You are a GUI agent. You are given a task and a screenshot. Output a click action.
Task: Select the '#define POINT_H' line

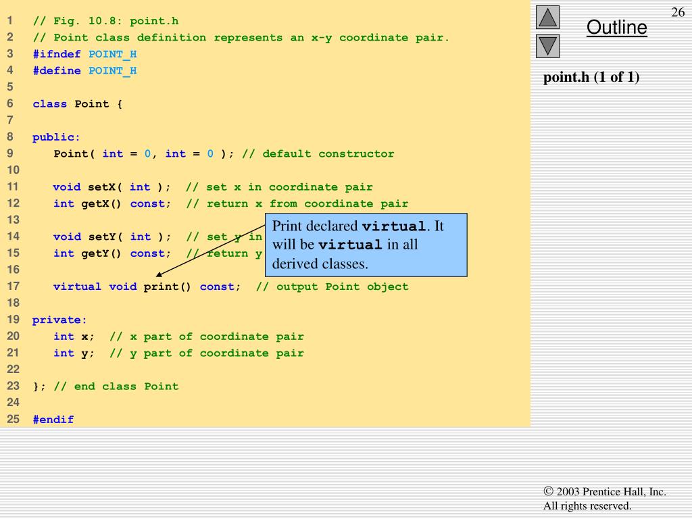[x=84, y=70]
